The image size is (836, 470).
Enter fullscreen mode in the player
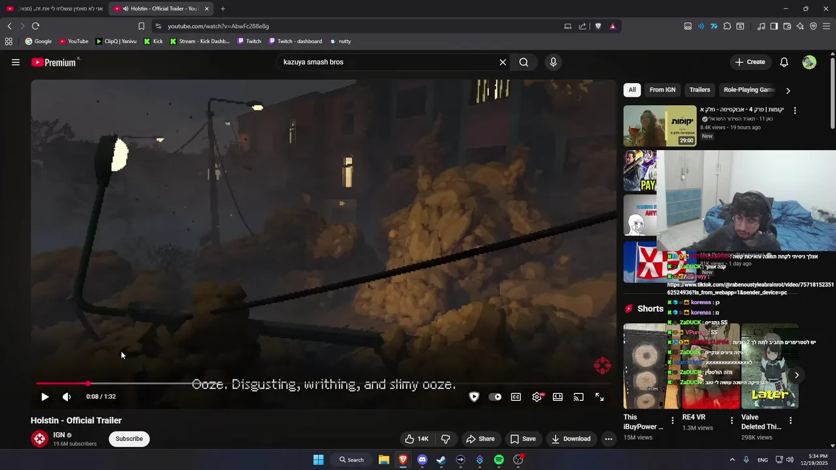pos(600,397)
